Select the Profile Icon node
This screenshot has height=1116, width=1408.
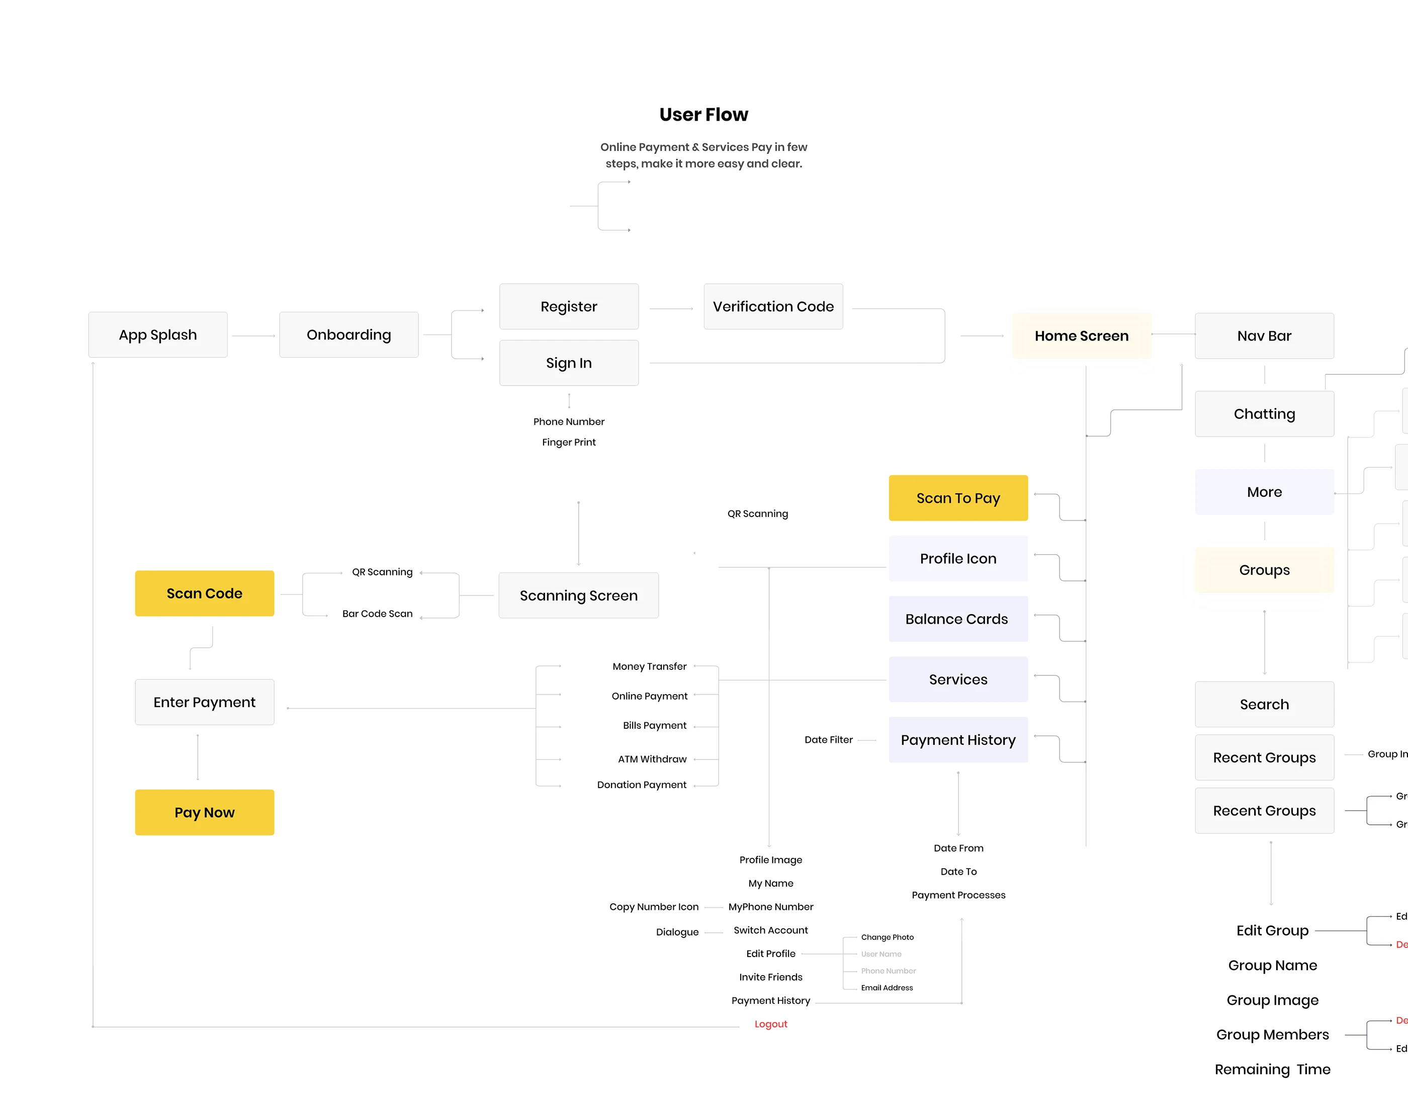[958, 559]
